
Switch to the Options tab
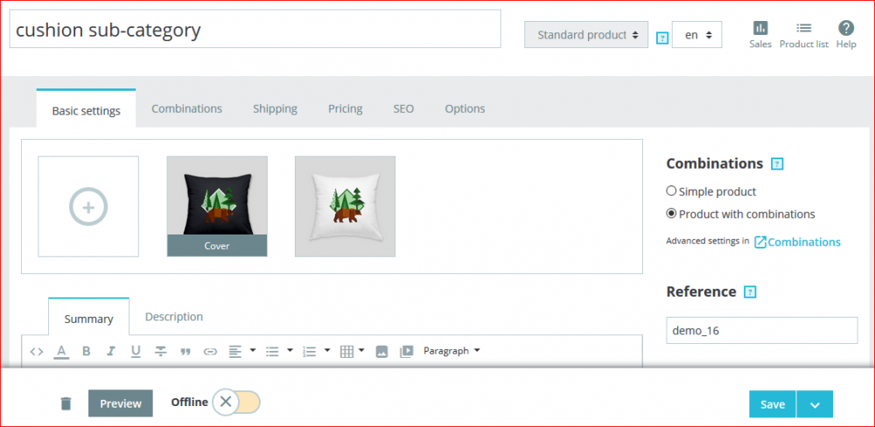[465, 108]
